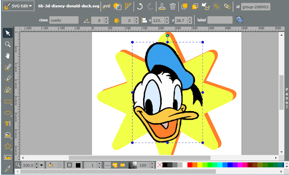Convert selection to path
Image resolution: width=289 pixels, height=175 pixels.
point(205,6)
